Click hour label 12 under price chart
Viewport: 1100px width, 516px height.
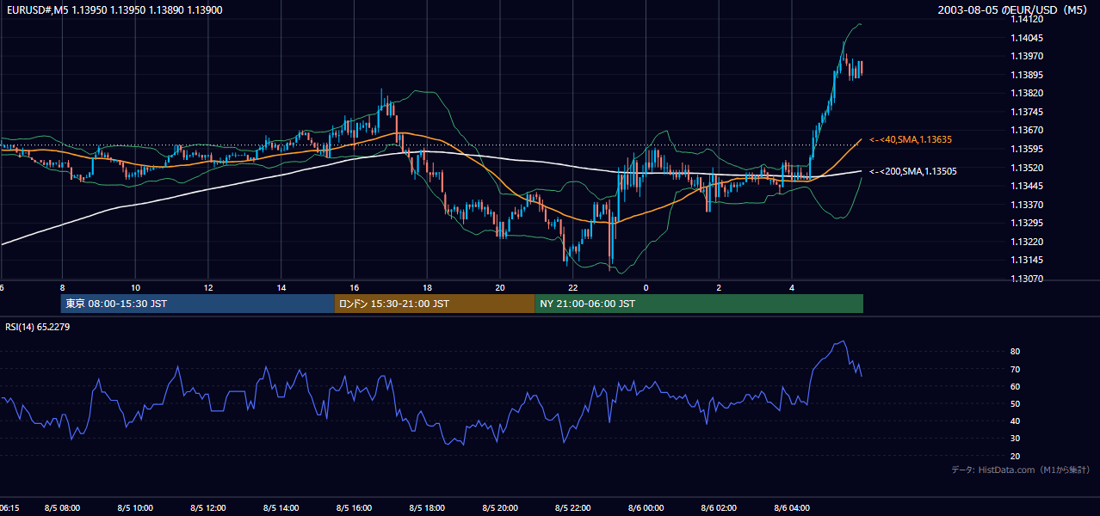(208, 287)
